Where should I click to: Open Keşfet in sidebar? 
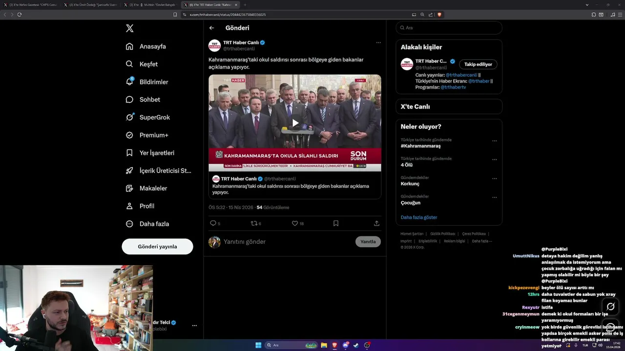(142, 64)
